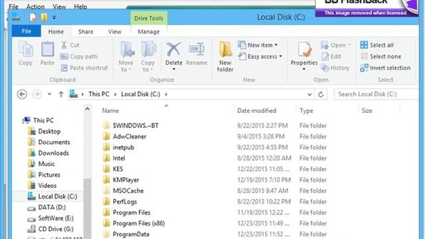Open the Delete dropdown arrow
Viewport: 425px width, 239px height.
[x=174, y=69]
